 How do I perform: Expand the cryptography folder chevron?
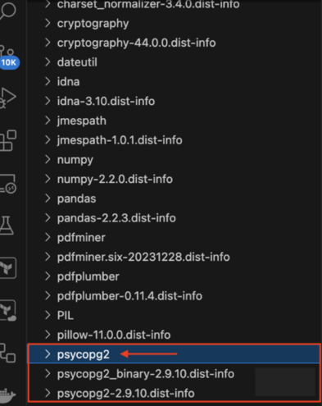pyautogui.click(x=48, y=23)
